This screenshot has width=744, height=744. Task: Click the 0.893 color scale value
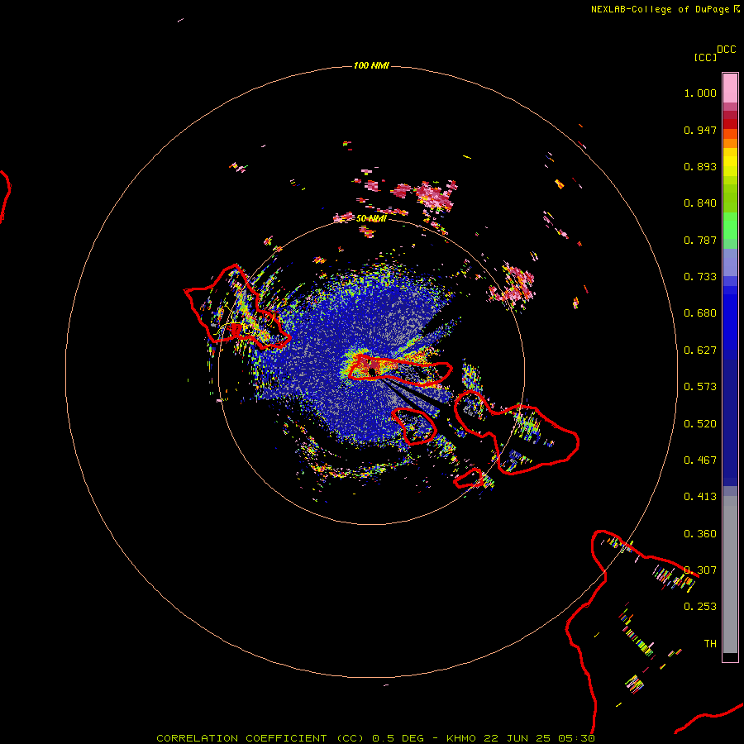[700, 166]
